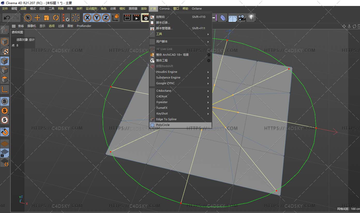Click the Undo arrow icon

(7, 18)
